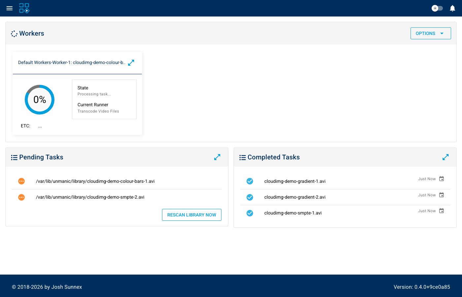Open the notifications bell
The height and width of the screenshot is (297, 462).
pos(452,8)
